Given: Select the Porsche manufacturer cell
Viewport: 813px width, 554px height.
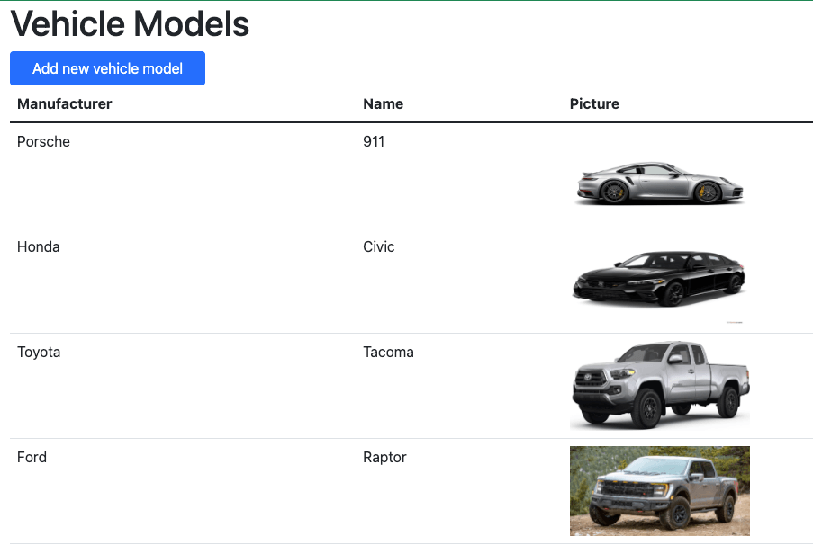Looking at the screenshot, I should click(43, 141).
